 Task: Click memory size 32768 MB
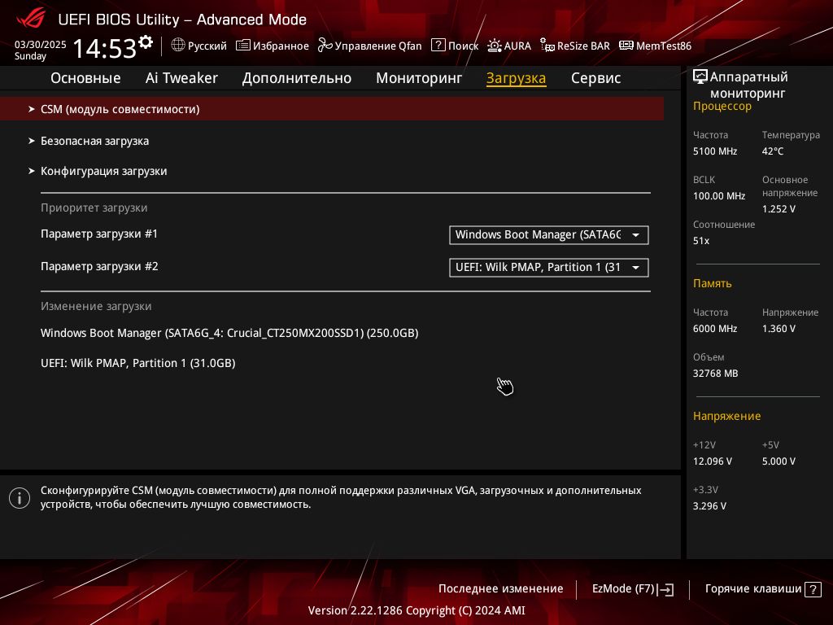pos(715,374)
